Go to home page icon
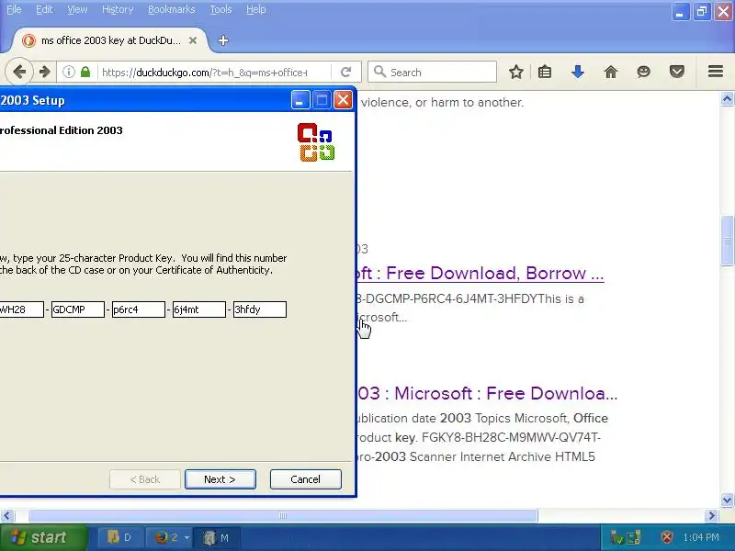The height and width of the screenshot is (551, 735). pos(611,73)
